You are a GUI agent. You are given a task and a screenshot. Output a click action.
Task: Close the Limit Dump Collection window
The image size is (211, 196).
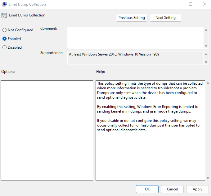pos(205,4)
